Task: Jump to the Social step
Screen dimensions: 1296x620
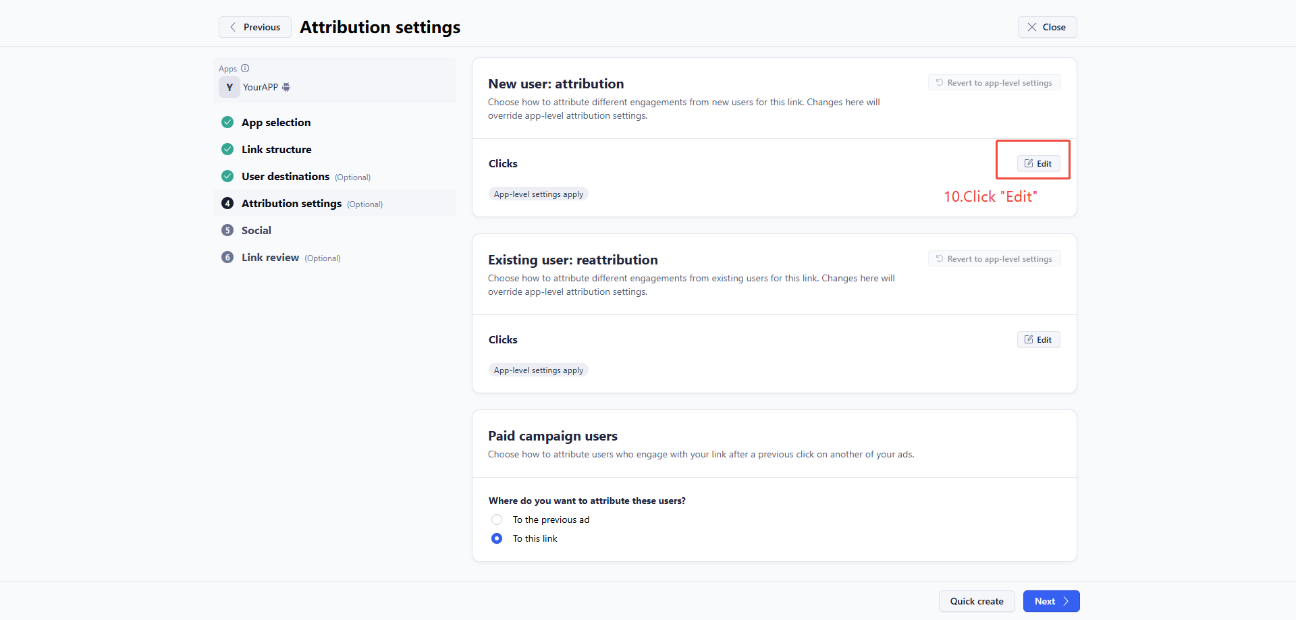Action: [x=256, y=230]
